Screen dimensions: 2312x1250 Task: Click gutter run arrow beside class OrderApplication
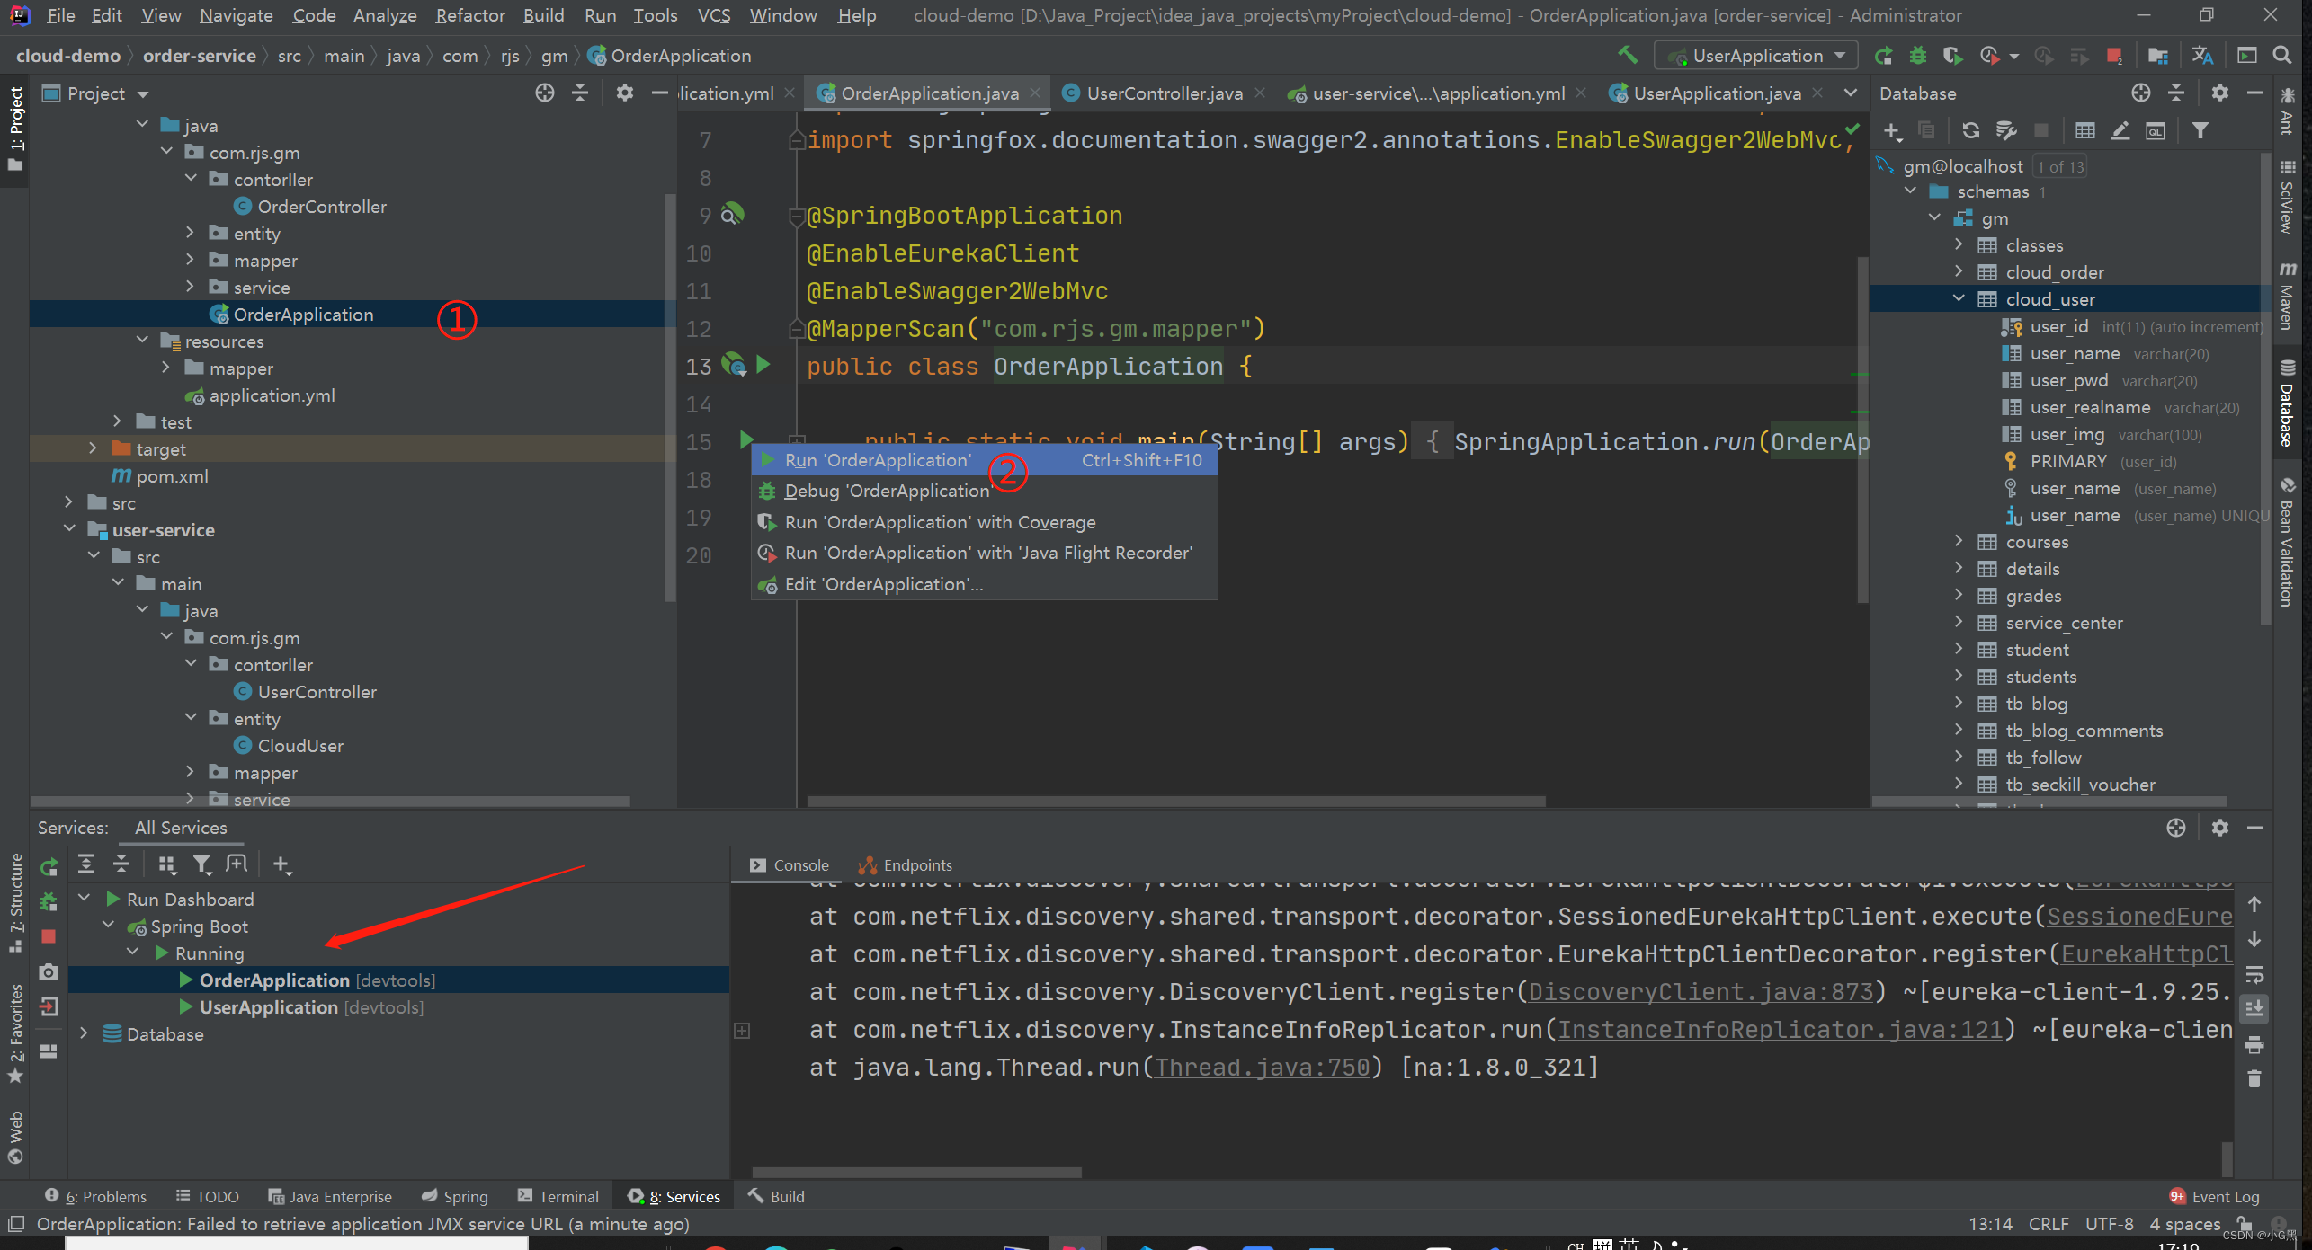tap(763, 365)
